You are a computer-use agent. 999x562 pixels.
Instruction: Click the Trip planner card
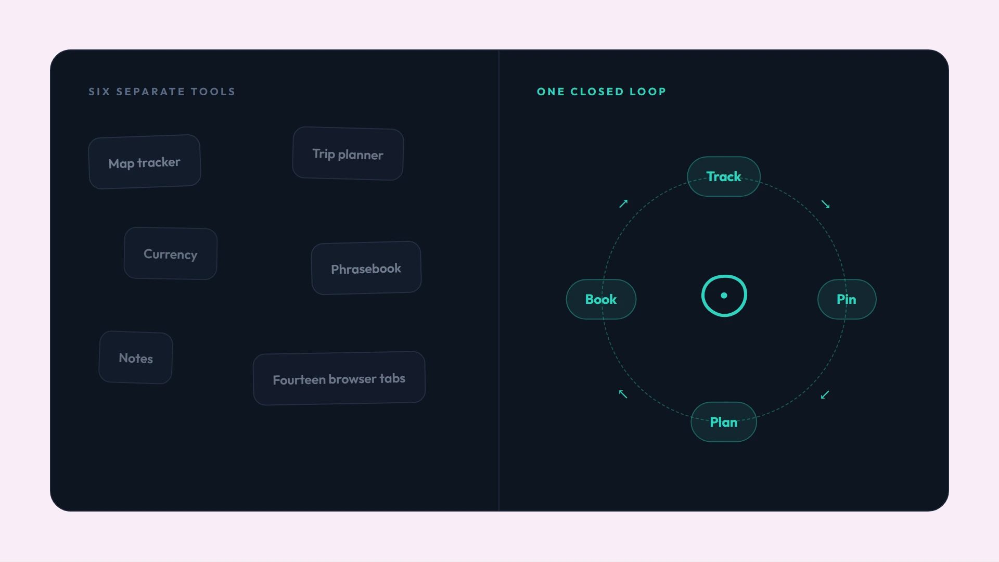point(348,154)
